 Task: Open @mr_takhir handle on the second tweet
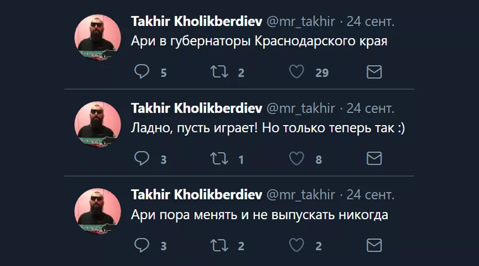[300, 109]
